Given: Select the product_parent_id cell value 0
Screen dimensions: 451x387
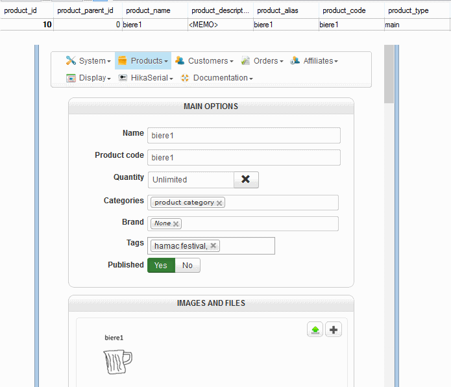Looking at the screenshot, I should point(88,25).
